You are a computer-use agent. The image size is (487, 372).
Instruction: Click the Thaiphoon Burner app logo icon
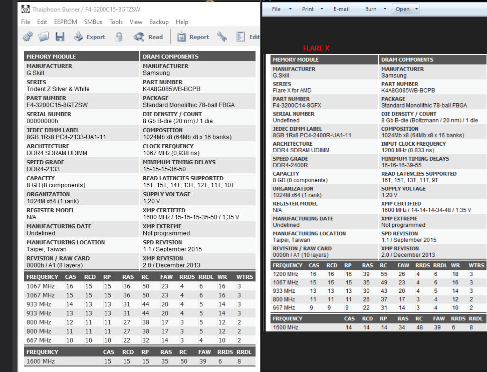tap(26, 10)
